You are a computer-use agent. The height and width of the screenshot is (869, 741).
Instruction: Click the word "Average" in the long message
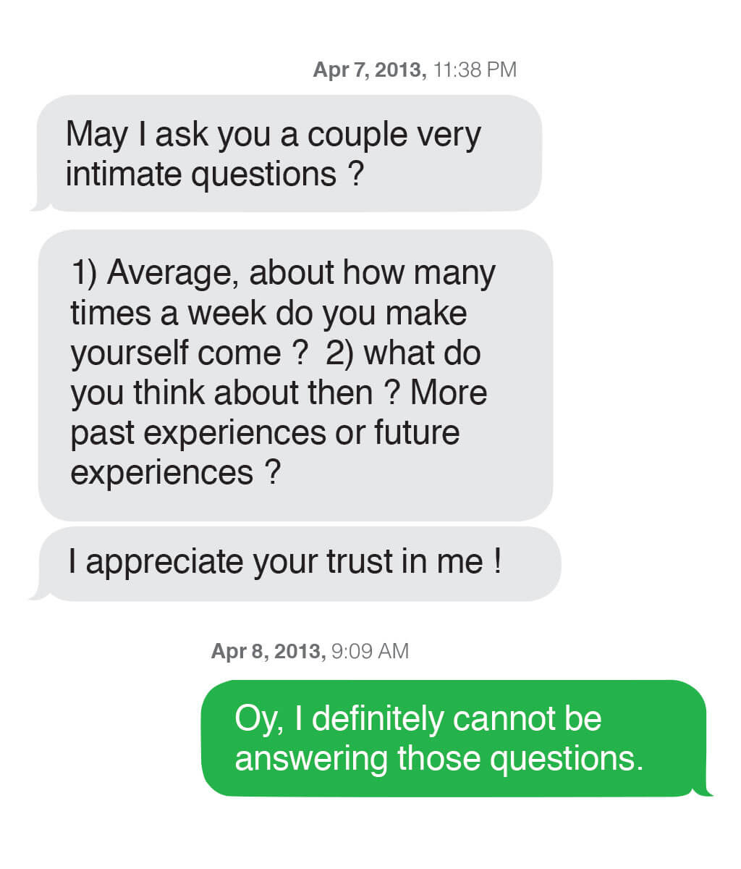(x=173, y=273)
